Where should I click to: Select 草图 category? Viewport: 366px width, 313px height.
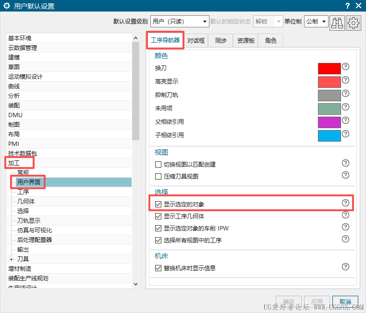click(x=69, y=67)
